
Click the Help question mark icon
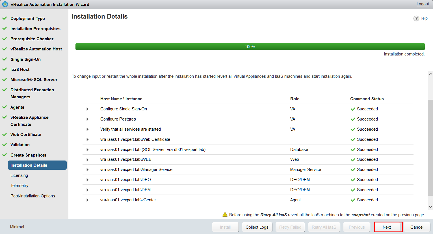416,18
